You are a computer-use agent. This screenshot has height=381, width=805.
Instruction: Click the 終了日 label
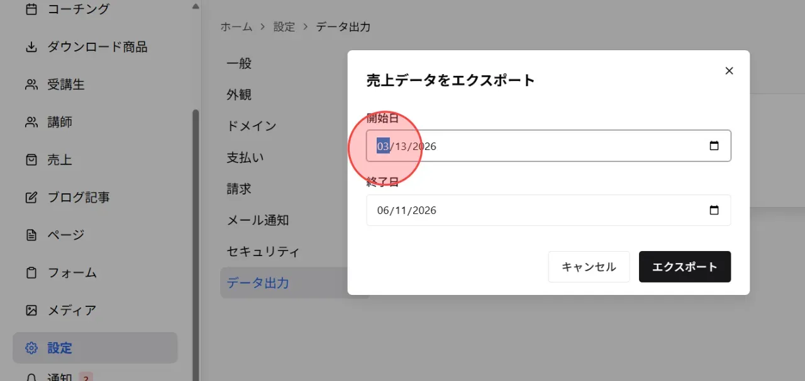382,183
